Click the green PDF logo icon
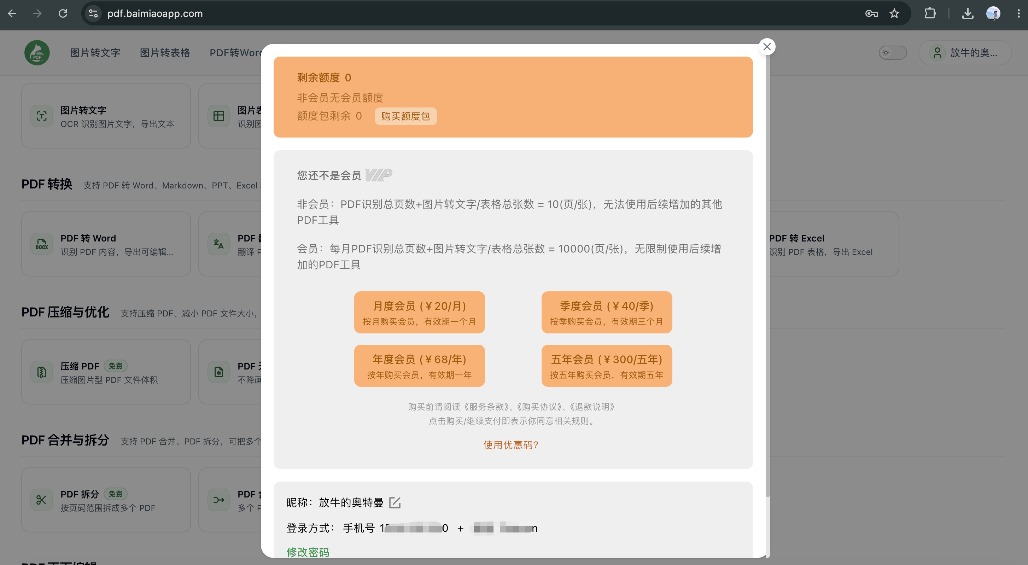Image resolution: width=1028 pixels, height=565 pixels. pyautogui.click(x=37, y=53)
